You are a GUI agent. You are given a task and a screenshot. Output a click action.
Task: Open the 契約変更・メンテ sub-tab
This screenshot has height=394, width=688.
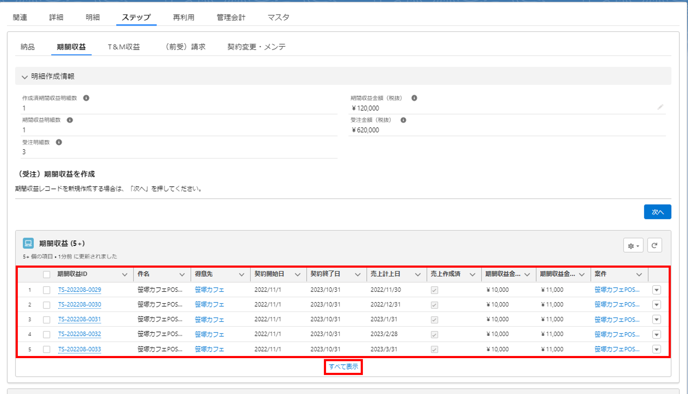click(x=256, y=47)
